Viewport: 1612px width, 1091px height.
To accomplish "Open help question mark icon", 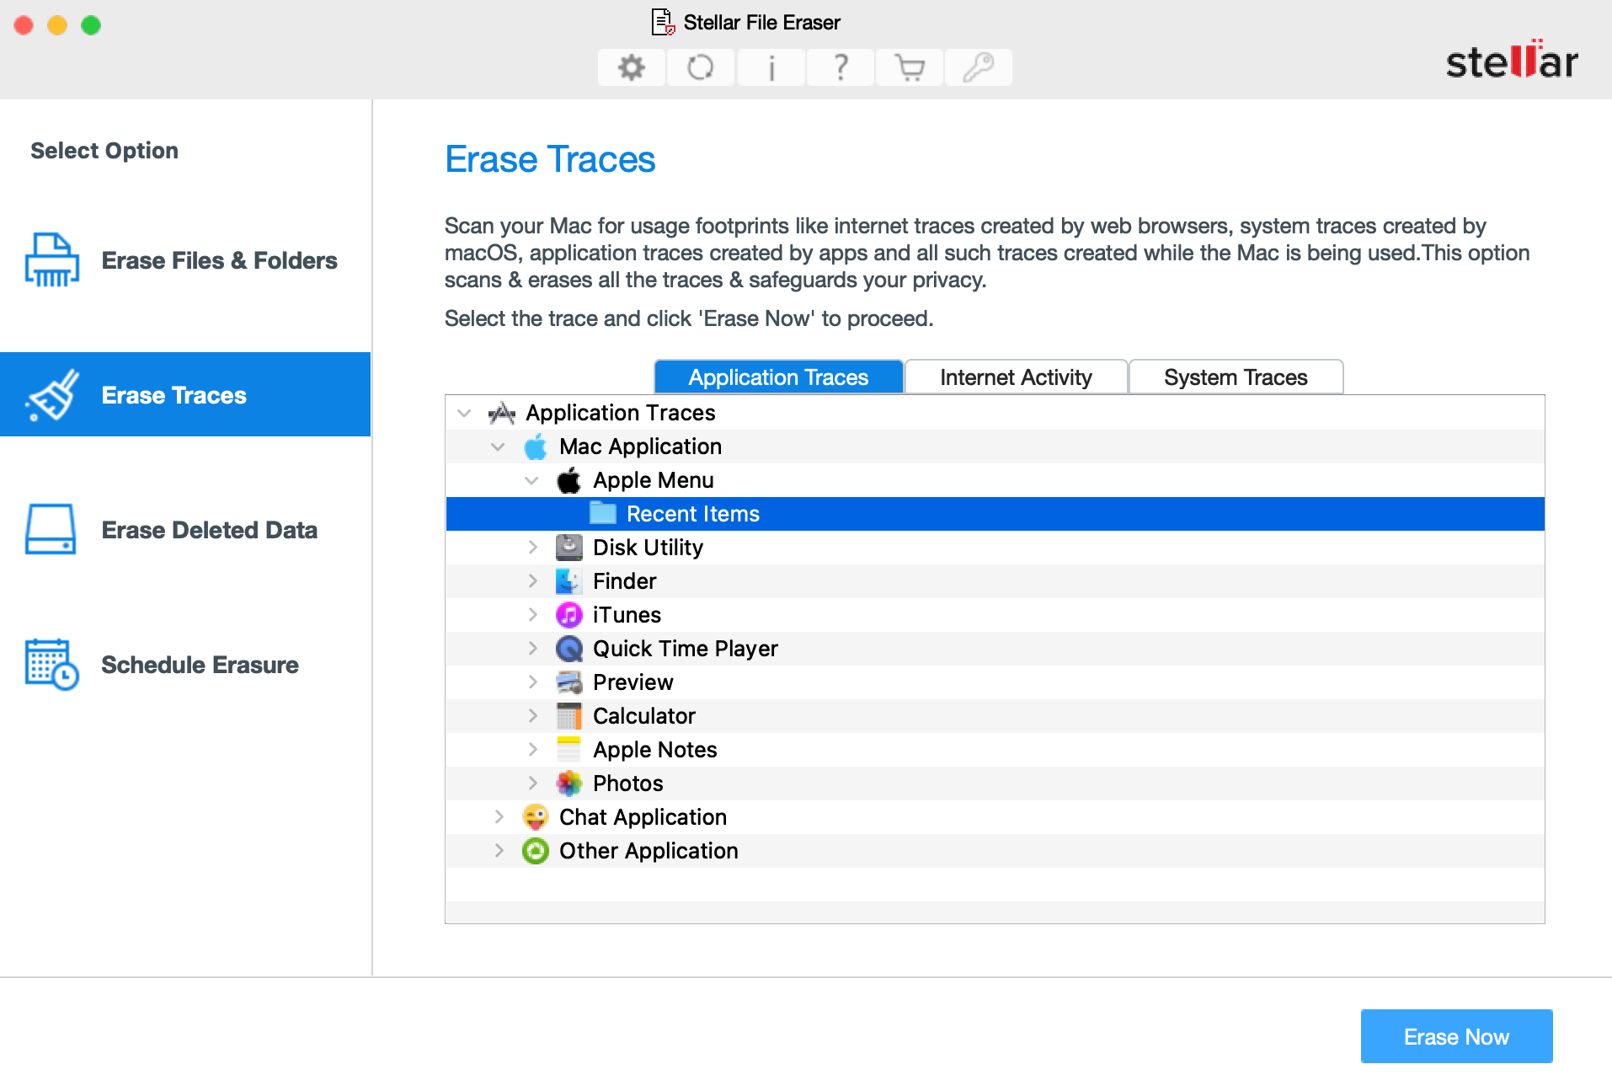I will (x=841, y=67).
